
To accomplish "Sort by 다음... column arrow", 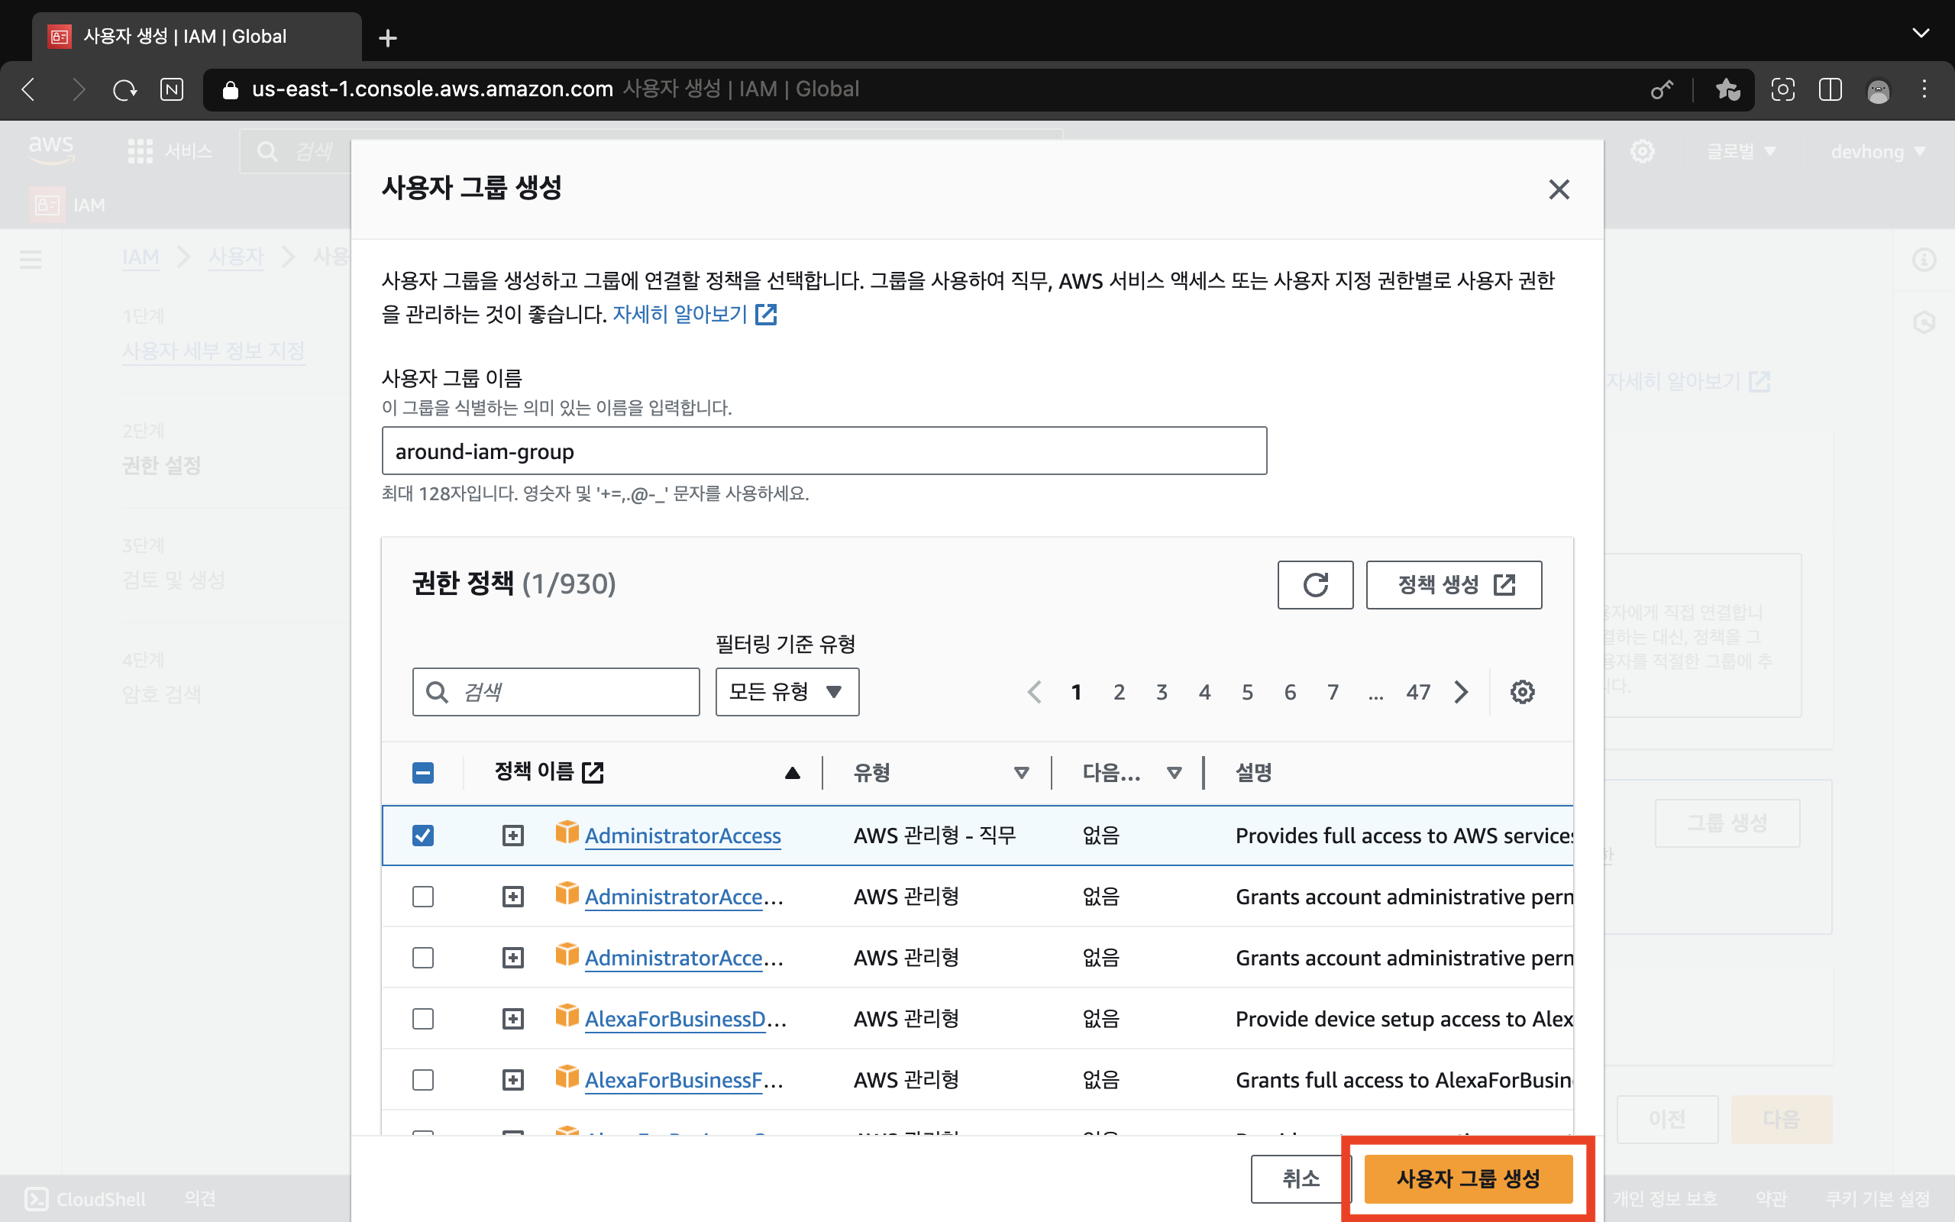I will 1174,774.
